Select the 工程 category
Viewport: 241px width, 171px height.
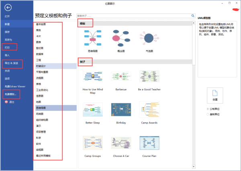[39, 60]
